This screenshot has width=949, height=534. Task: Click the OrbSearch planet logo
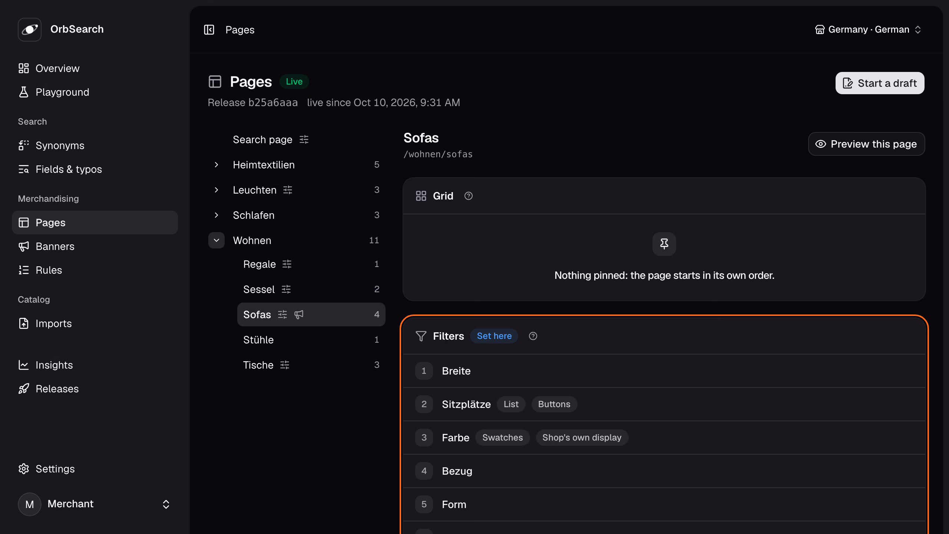30,29
